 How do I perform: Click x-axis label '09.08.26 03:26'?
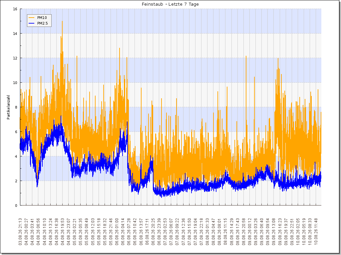click(x=256, y=231)
